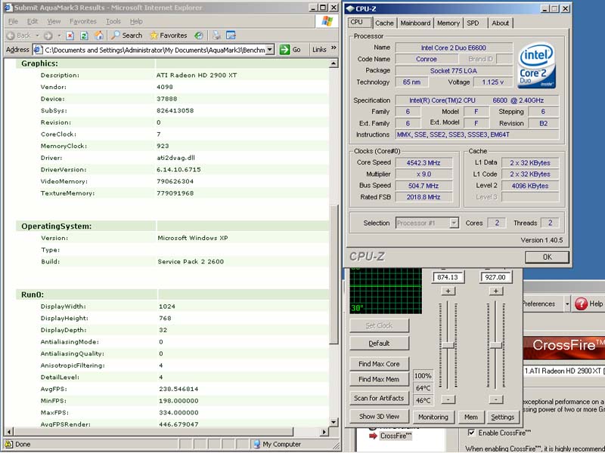
Task: Open the View menu in Internet Explorer
Action: (x=54, y=21)
